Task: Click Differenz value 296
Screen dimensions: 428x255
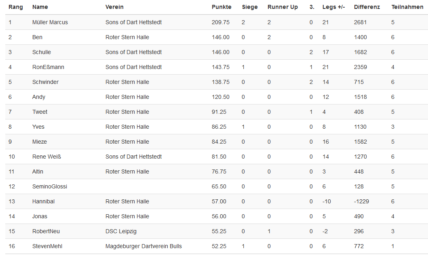Action: (358, 232)
